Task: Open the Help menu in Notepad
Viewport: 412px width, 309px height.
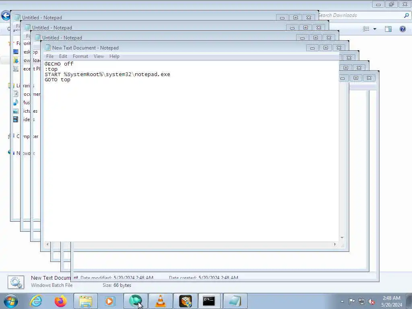Action: tap(114, 56)
